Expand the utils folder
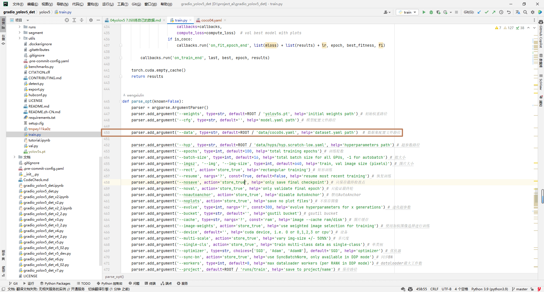This screenshot has height=292, width=544. tap(20, 38)
